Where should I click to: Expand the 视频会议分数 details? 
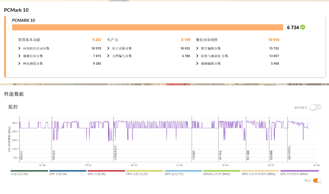pyautogui.click(x=19, y=56)
